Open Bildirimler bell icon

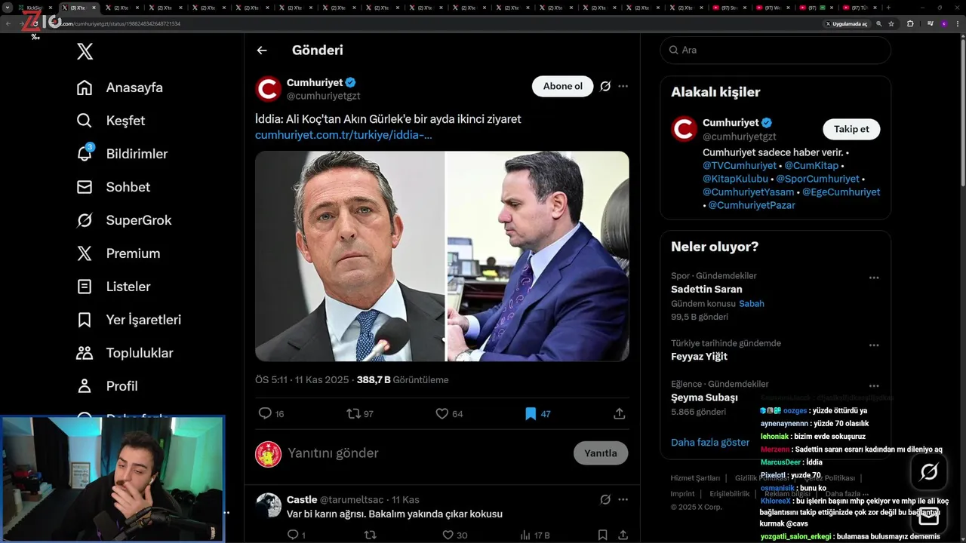[x=85, y=154]
